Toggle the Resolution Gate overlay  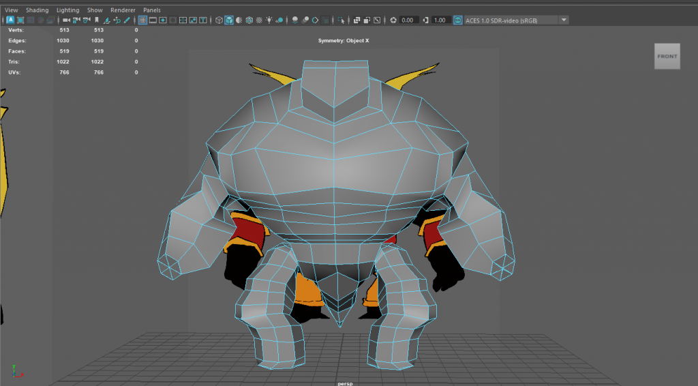162,20
